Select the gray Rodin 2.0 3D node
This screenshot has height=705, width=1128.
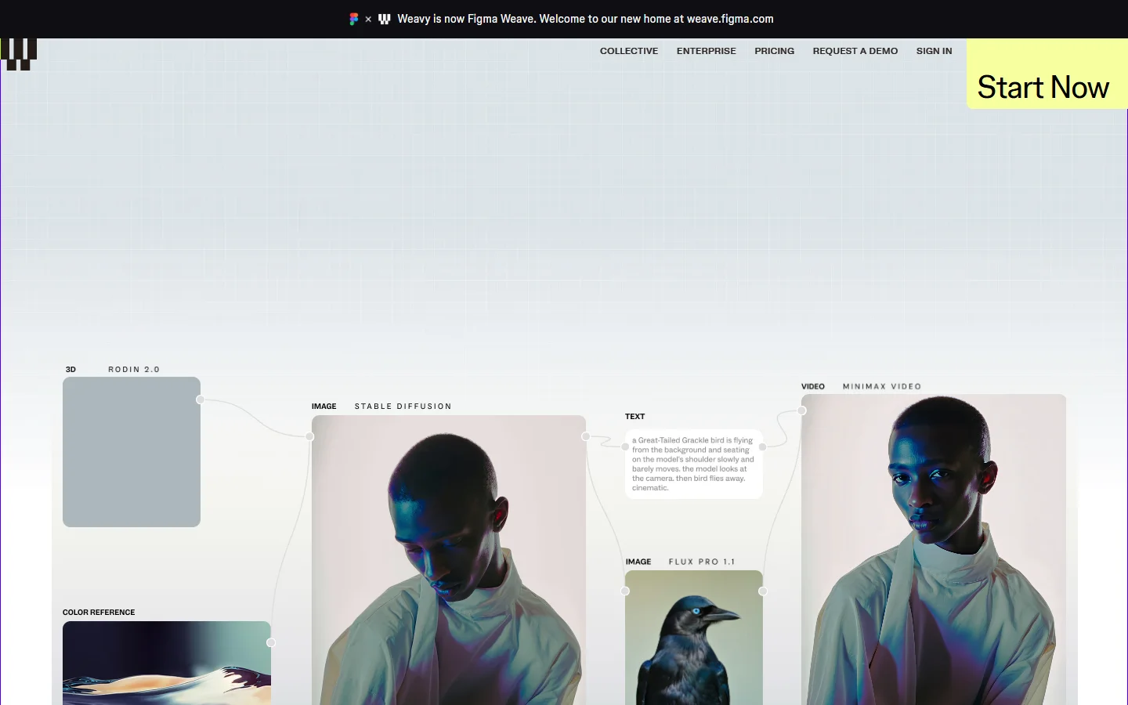(132, 452)
